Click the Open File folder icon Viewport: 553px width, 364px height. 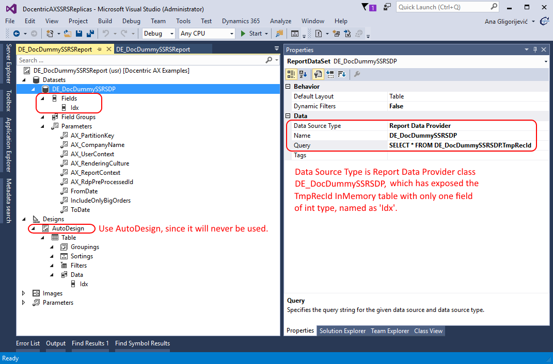(67, 34)
